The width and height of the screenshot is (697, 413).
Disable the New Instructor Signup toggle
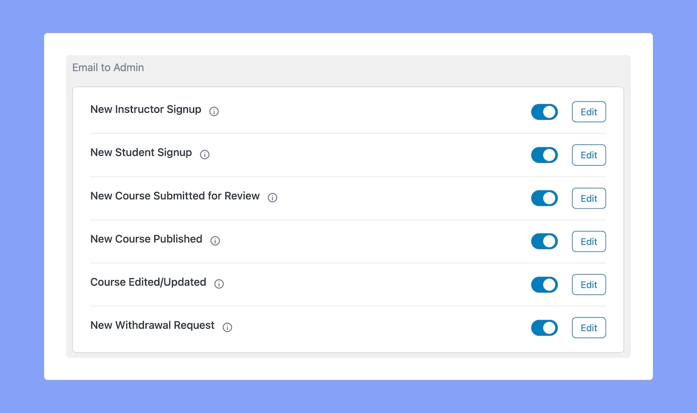544,112
